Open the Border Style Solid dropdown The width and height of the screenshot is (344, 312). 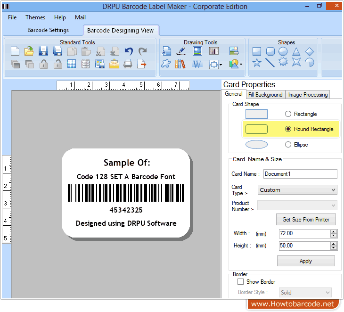(x=305, y=293)
